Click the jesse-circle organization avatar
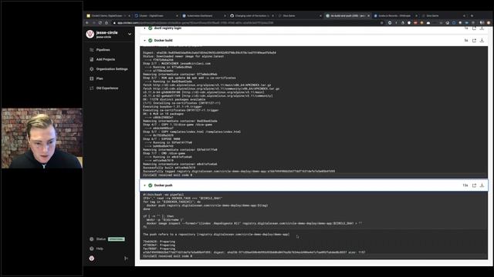This screenshot has height=277, width=494. coord(90,34)
